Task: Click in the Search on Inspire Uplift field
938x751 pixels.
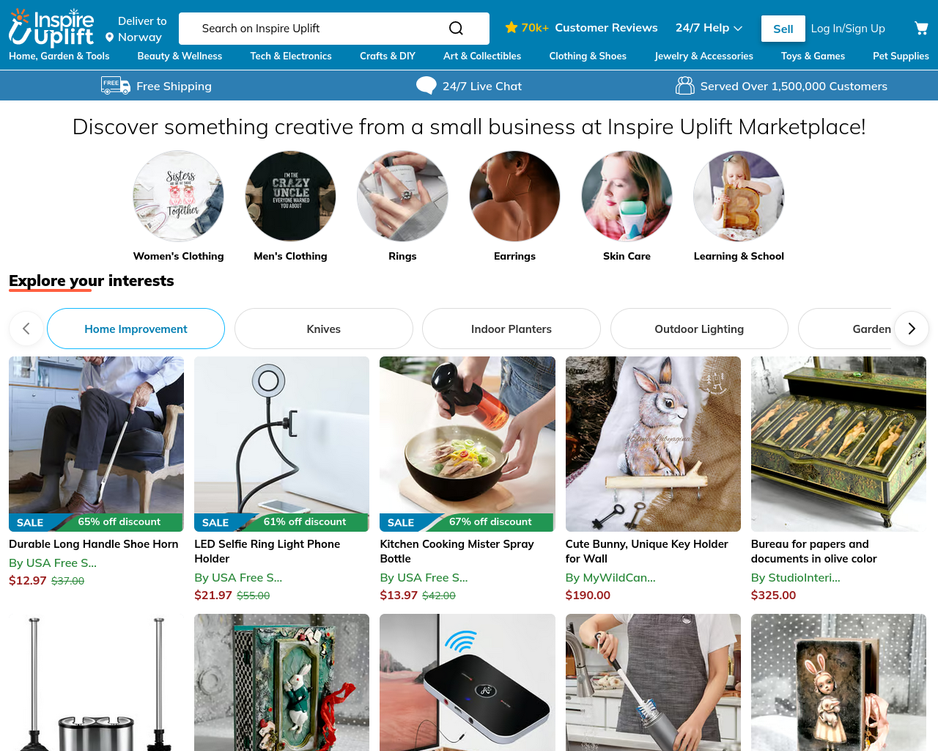Action: point(315,29)
